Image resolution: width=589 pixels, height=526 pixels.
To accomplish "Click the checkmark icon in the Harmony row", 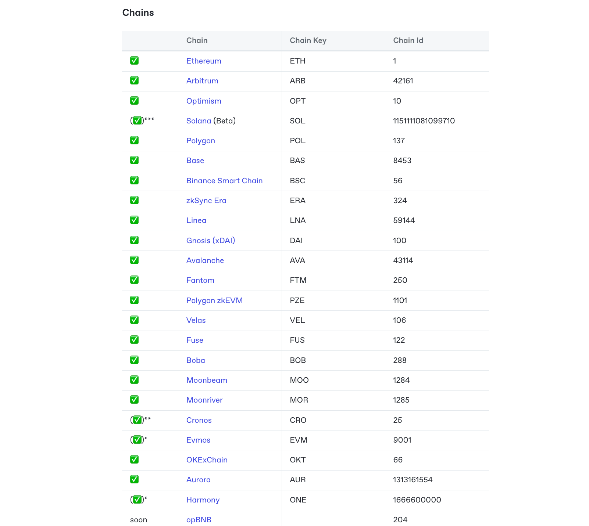I will [137, 500].
